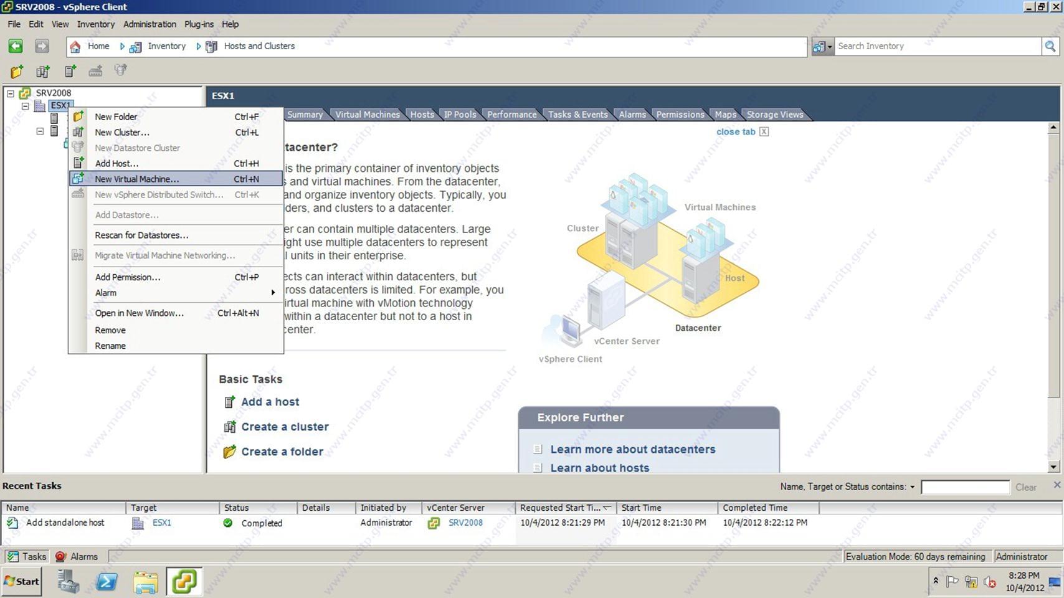1064x598 pixels.
Task: Click the 'Create a cluster' task icon
Action: tap(230, 427)
